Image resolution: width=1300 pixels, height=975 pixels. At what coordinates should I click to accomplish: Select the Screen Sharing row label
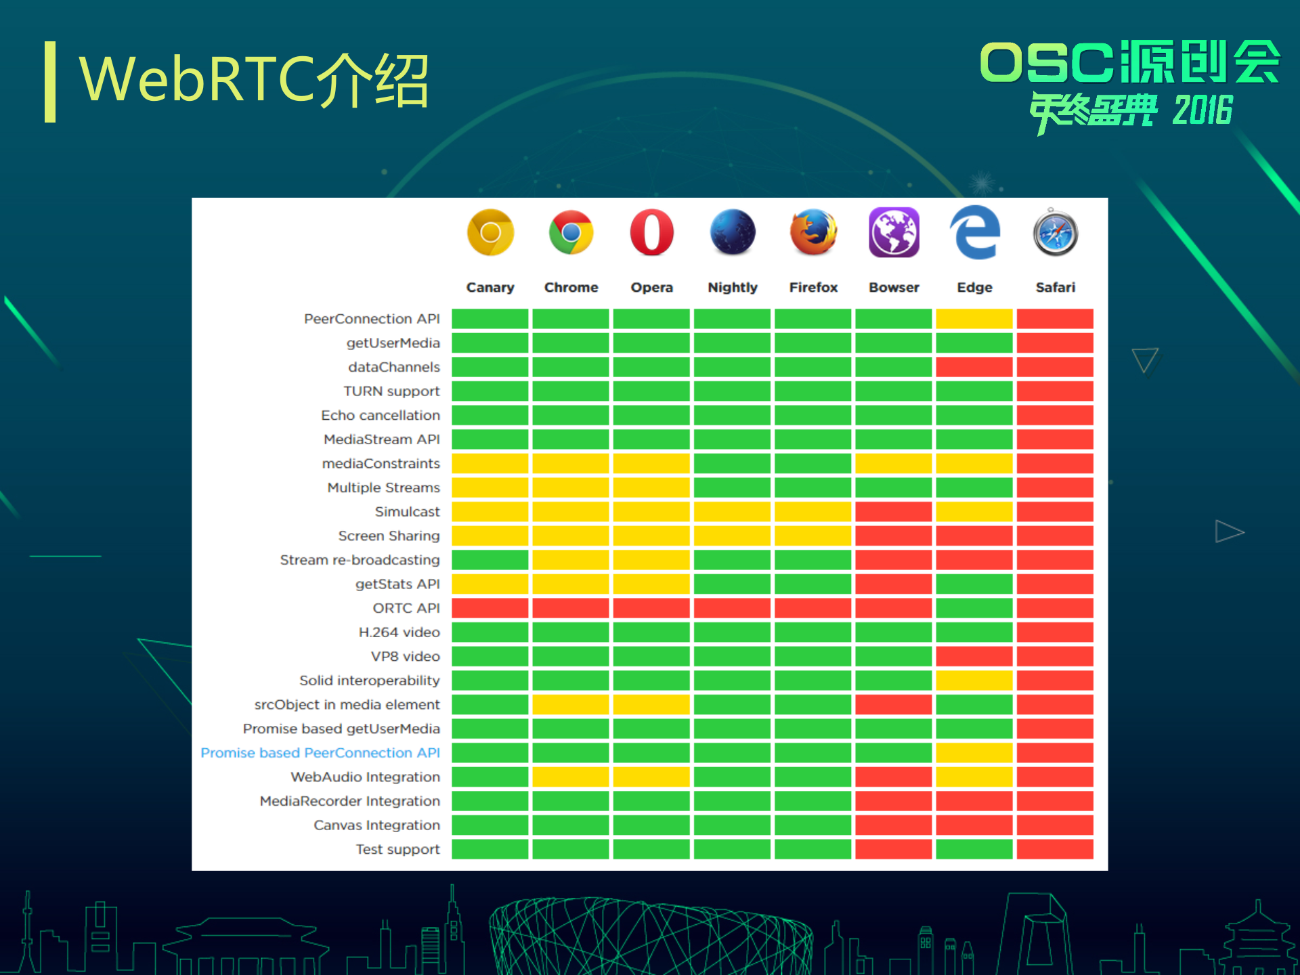tap(389, 536)
